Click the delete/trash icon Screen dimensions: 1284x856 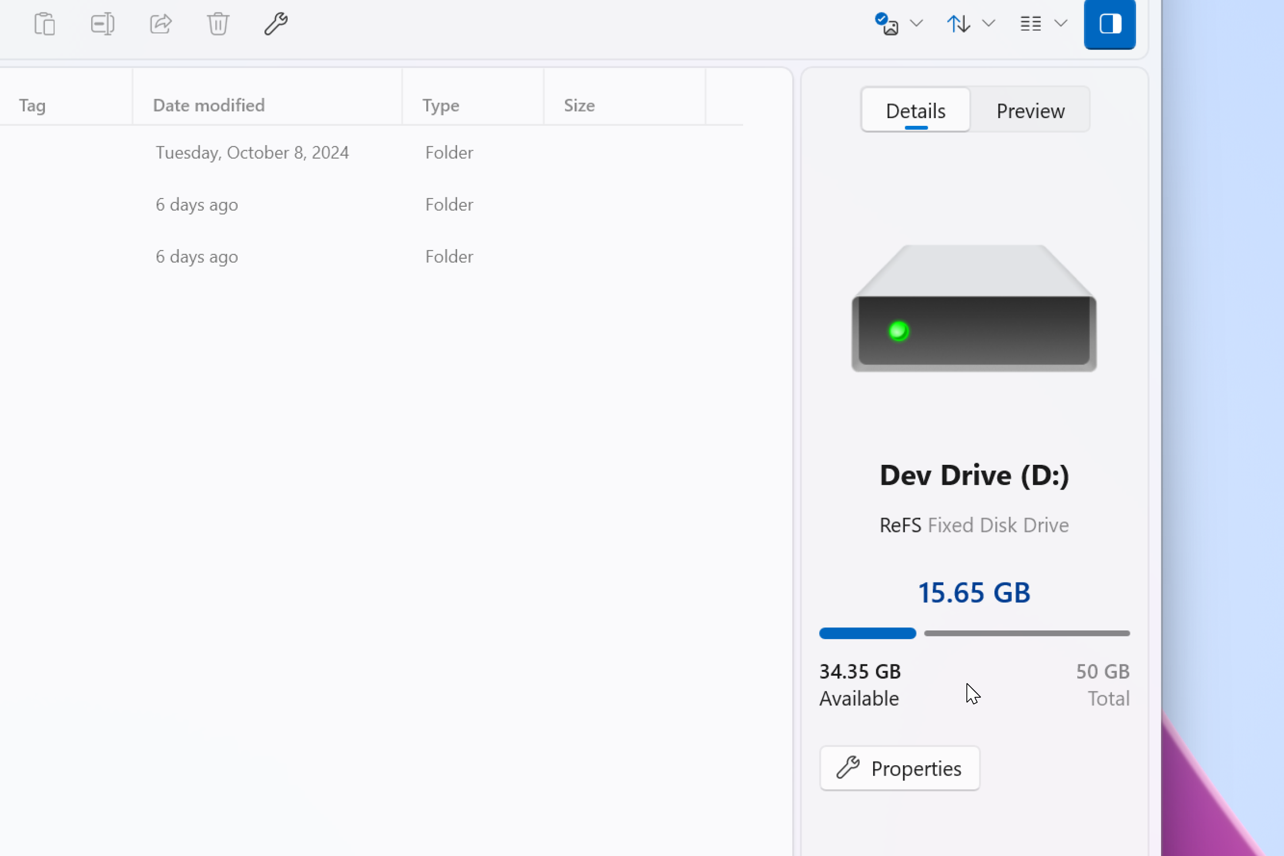(x=217, y=24)
